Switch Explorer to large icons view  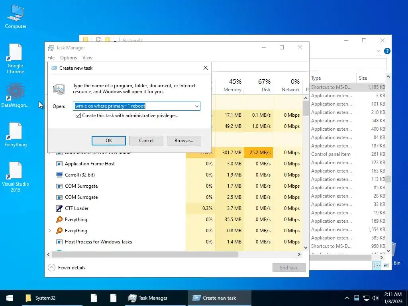(x=386, y=265)
